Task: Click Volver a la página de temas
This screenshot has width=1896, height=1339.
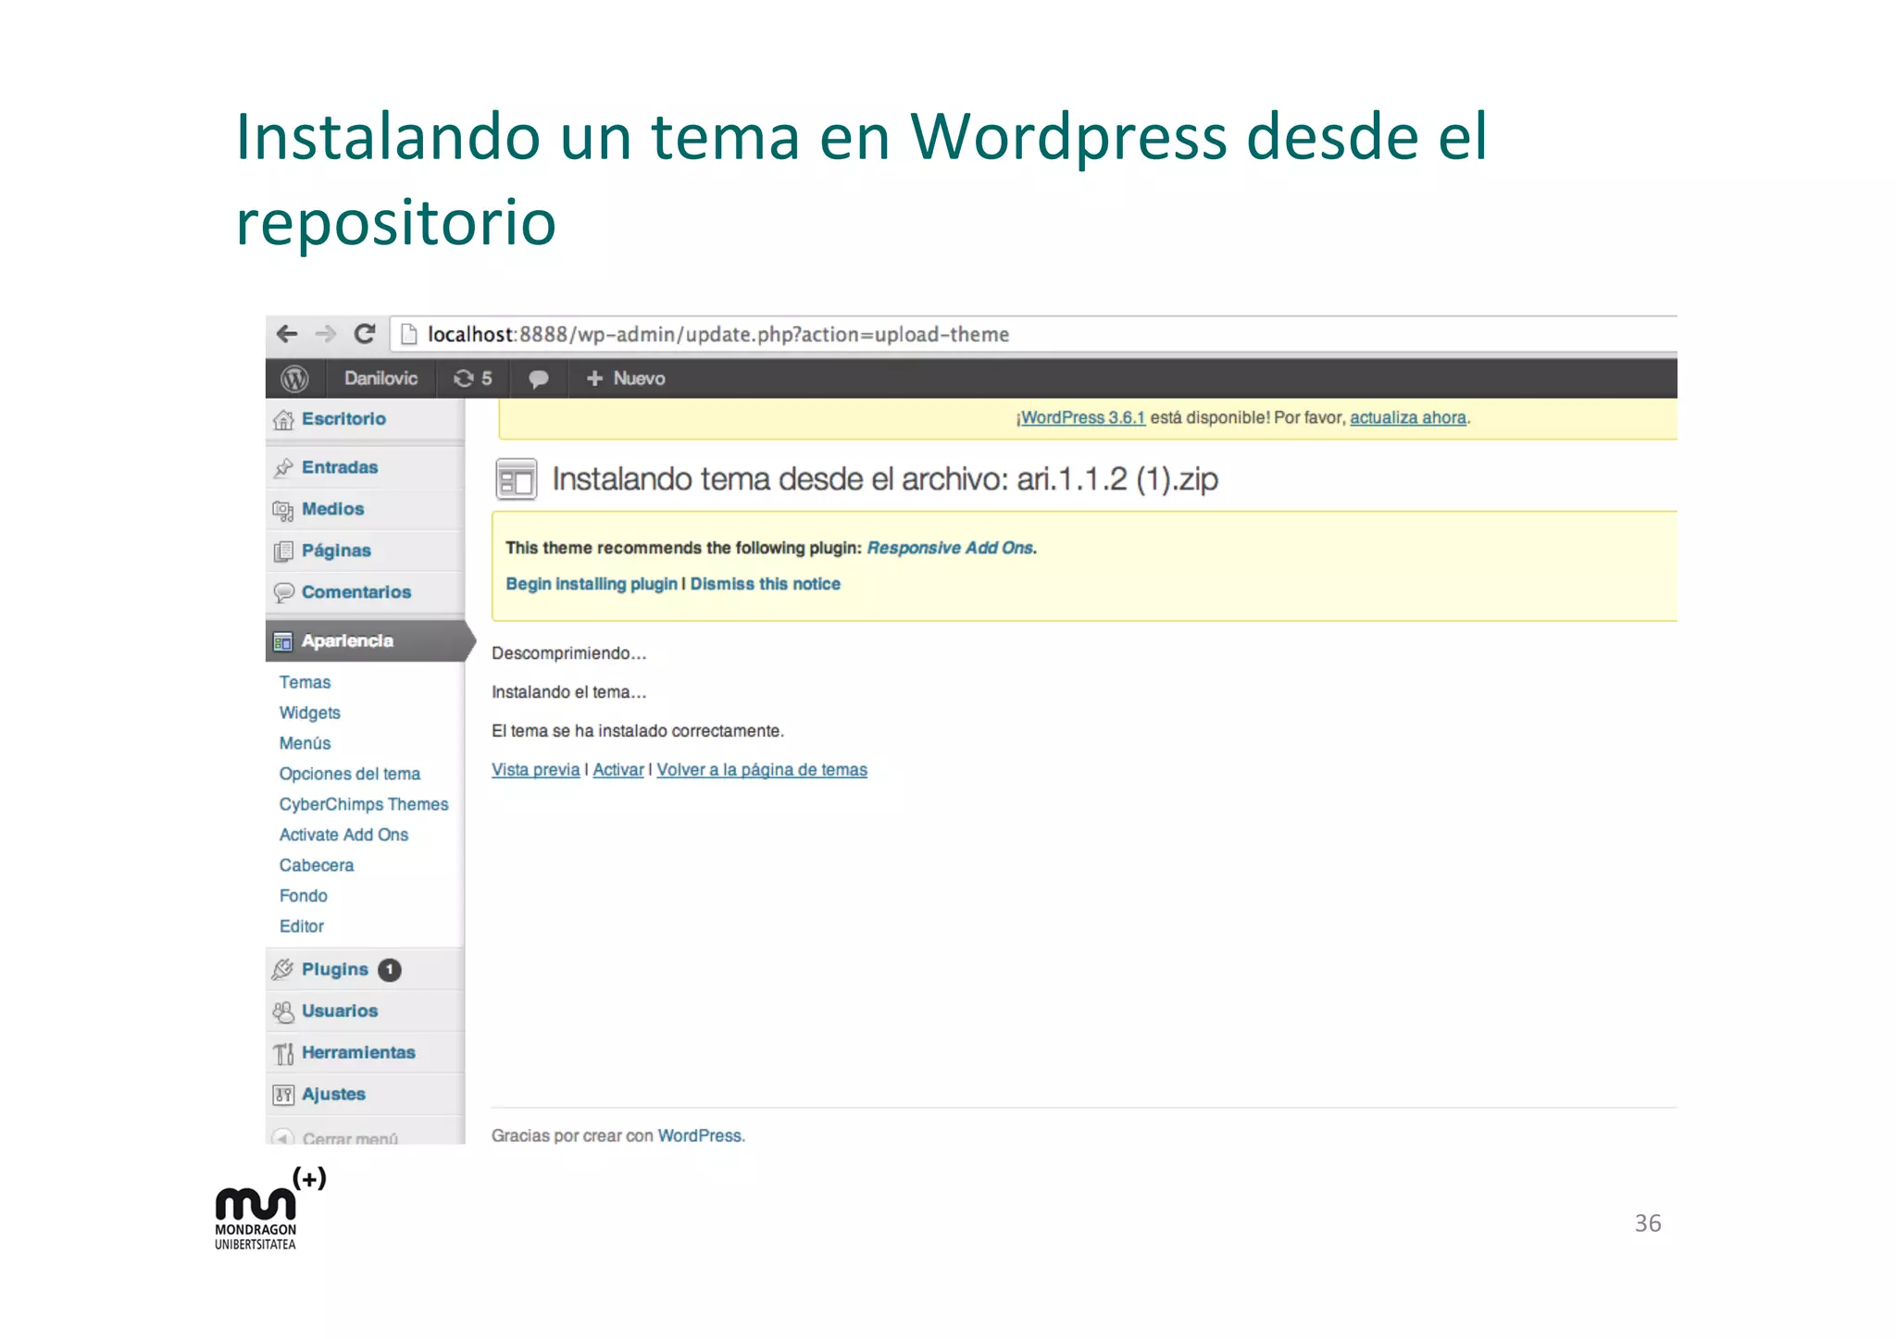Action: tap(762, 770)
